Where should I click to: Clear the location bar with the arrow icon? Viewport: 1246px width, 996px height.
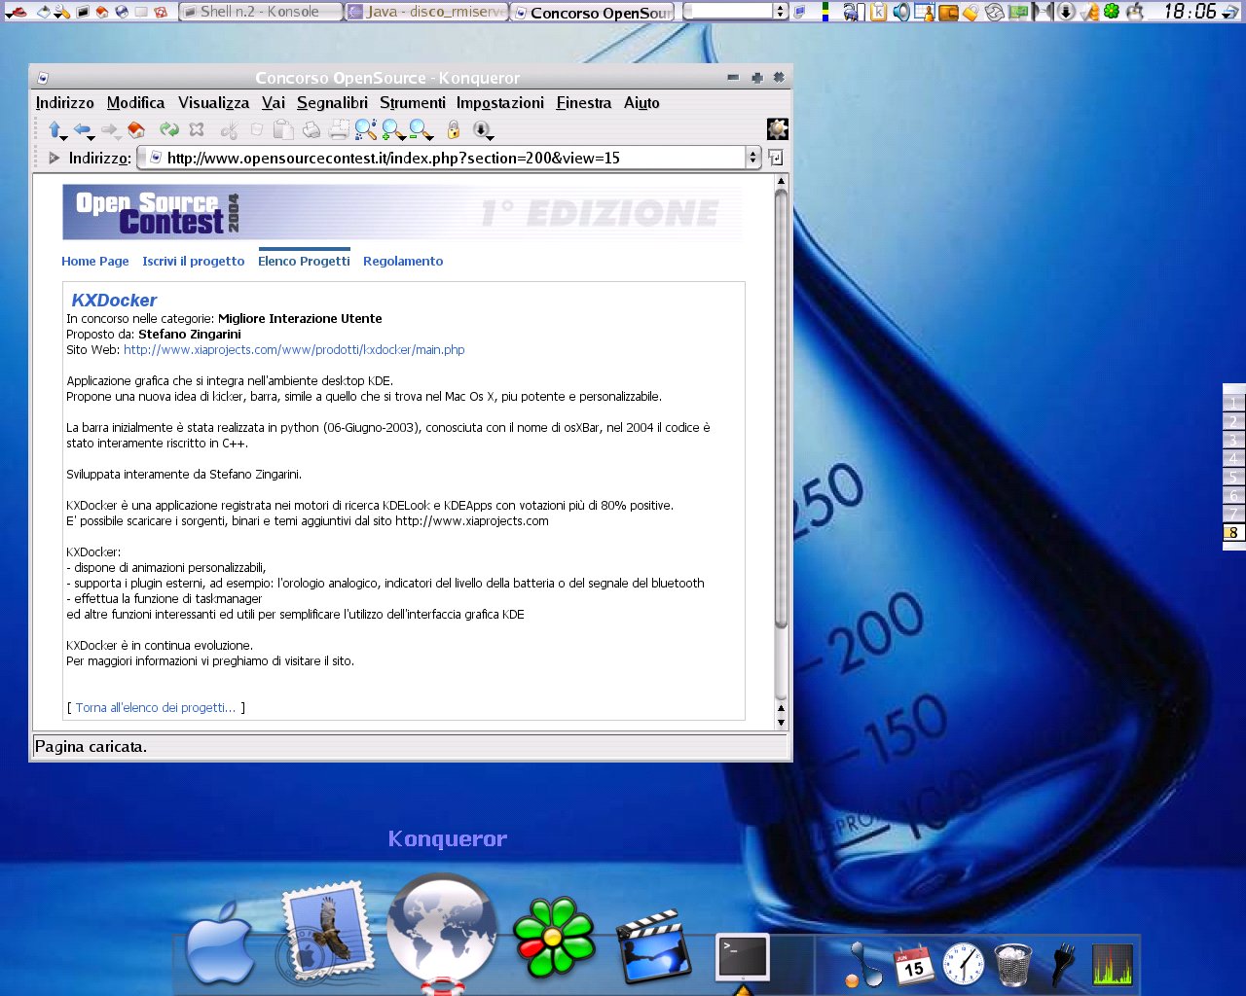(x=54, y=158)
